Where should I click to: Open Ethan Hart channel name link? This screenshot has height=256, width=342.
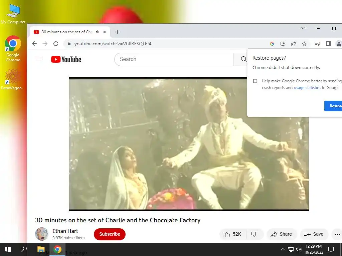click(x=65, y=231)
